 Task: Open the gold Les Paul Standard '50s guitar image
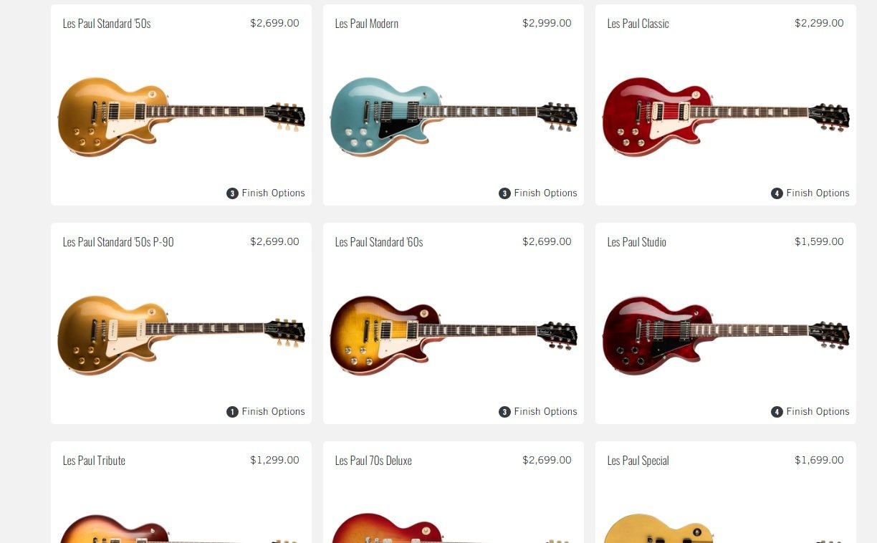pyautogui.click(x=181, y=117)
